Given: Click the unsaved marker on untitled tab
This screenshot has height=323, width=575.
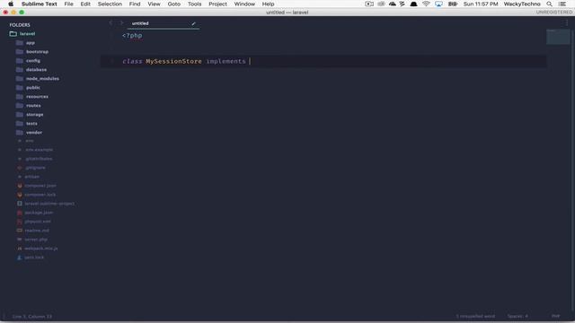Looking at the screenshot, I should [194, 23].
